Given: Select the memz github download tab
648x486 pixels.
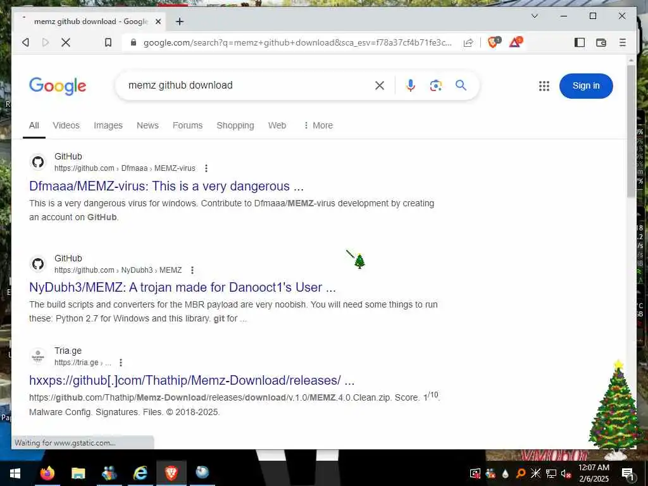Looking at the screenshot, I should pyautogui.click(x=89, y=22).
